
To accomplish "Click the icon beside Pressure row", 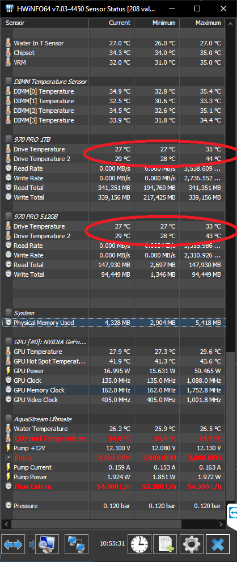I will click(9, 506).
